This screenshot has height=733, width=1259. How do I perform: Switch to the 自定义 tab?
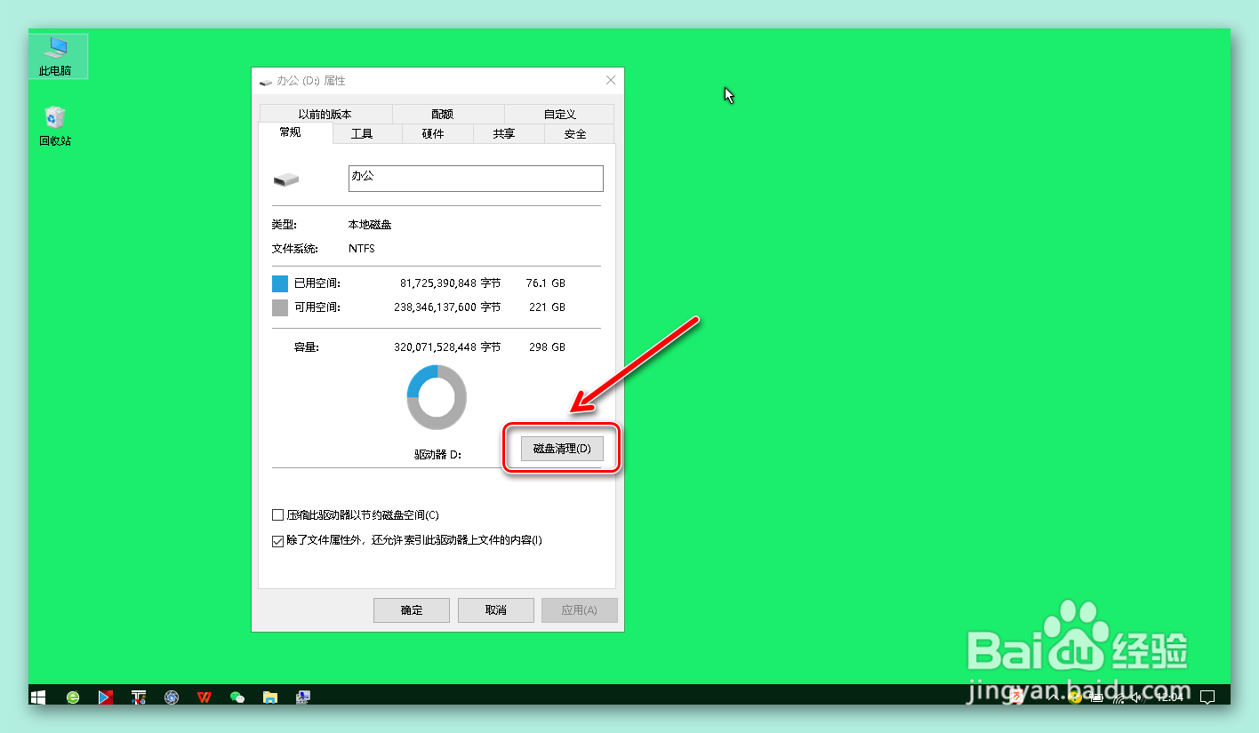[x=559, y=114]
